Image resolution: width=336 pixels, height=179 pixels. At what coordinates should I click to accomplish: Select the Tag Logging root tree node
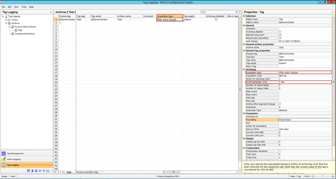tap(14, 16)
